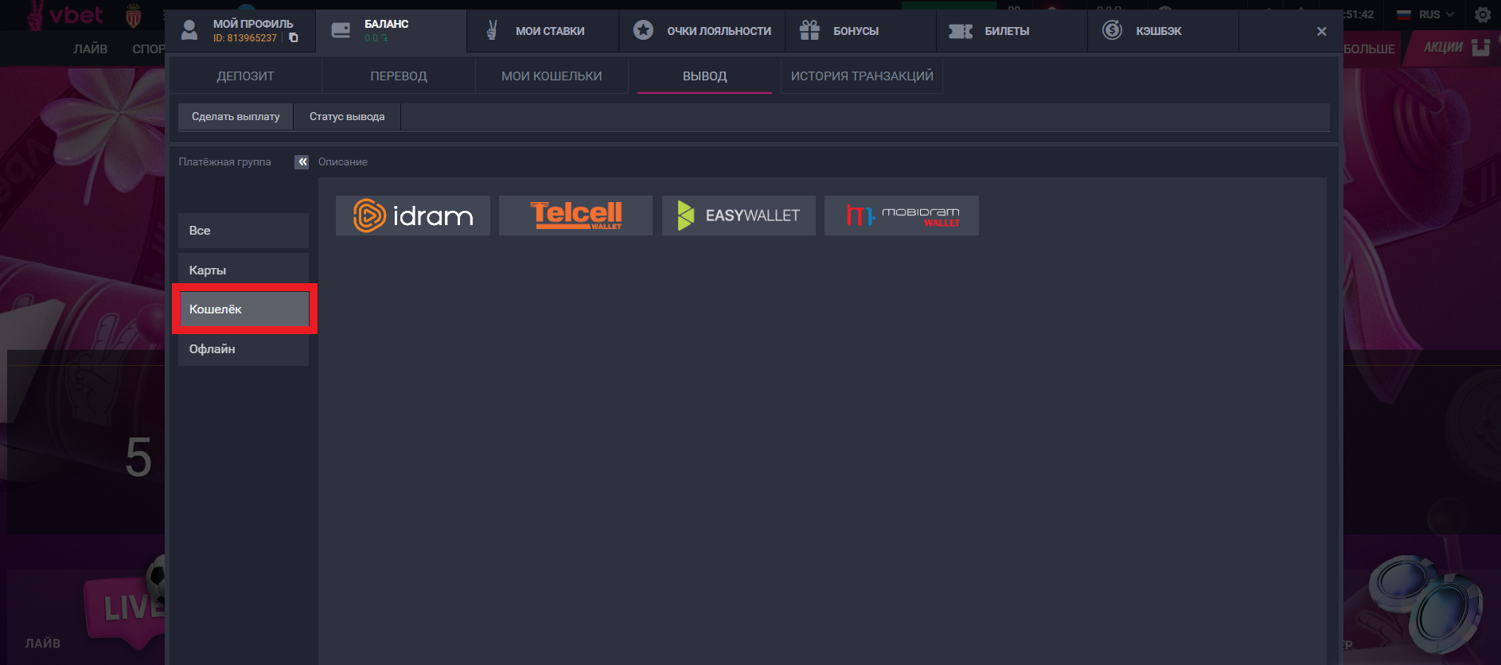Close the account panel with X
Screen dimensions: 1501x665
(1322, 31)
